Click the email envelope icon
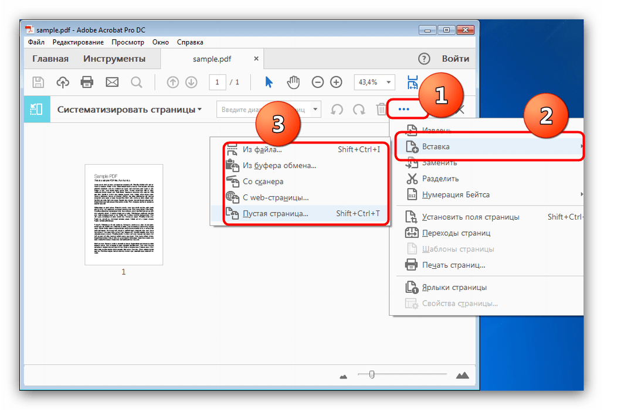The image size is (641, 410). (x=111, y=82)
